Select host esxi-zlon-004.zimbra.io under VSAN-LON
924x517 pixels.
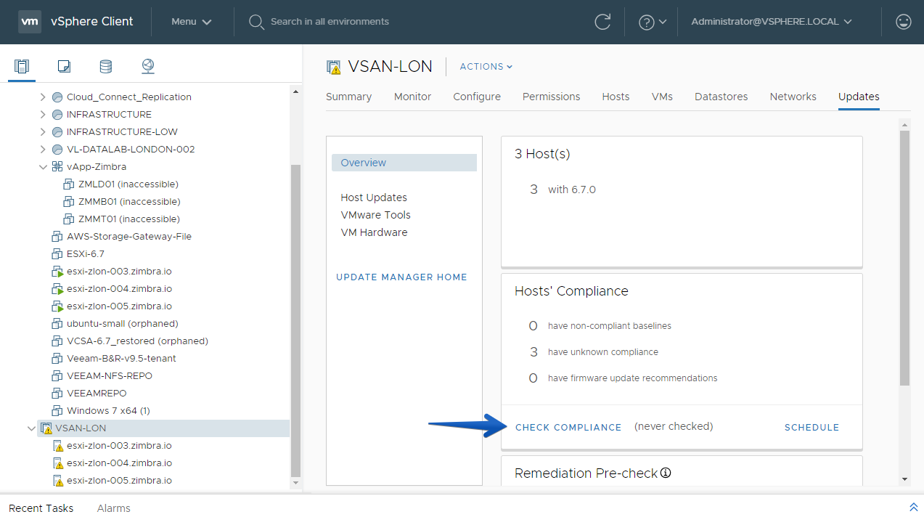point(119,463)
